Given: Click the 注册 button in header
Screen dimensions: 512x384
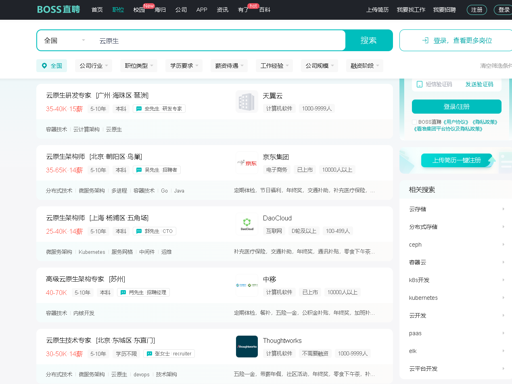Looking at the screenshot, I should (x=477, y=10).
